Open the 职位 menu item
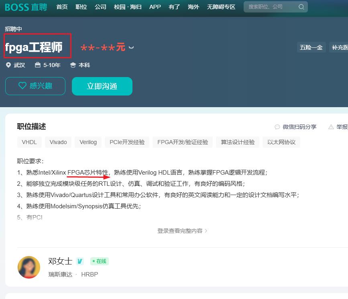The width and height of the screenshot is (348, 299). [81, 7]
